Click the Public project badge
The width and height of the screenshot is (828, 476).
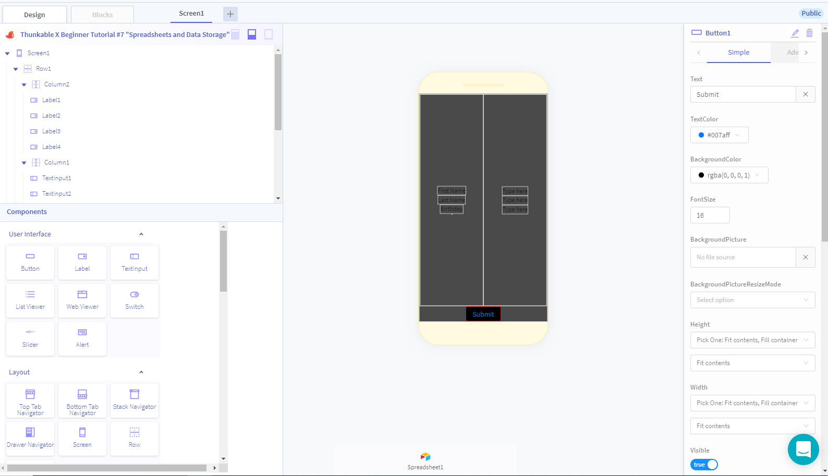coord(811,14)
